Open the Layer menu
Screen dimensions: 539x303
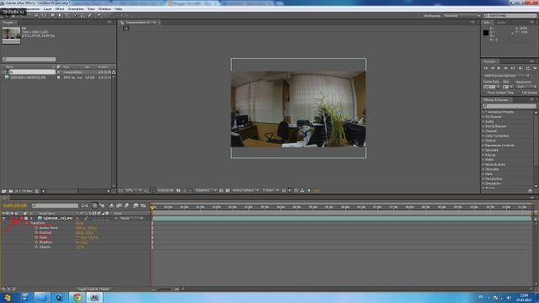pyautogui.click(x=47, y=8)
